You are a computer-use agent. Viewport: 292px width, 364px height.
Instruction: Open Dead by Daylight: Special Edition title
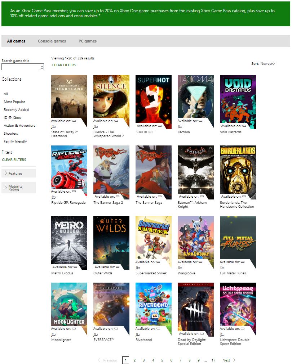click(192, 342)
